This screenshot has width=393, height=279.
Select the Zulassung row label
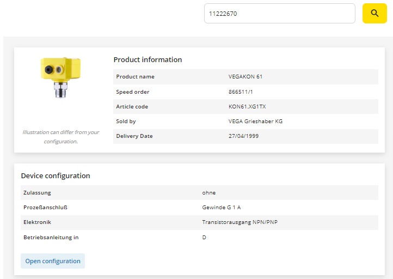pyautogui.click(x=37, y=193)
